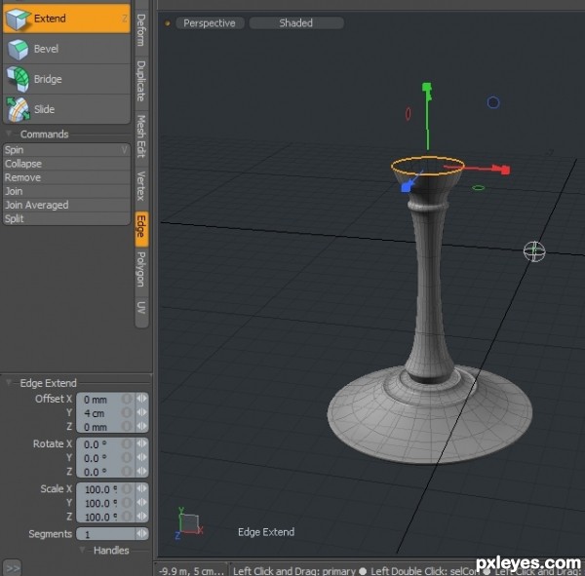Image resolution: width=585 pixels, height=576 pixels.
Task: Open the Spin button dropdown arrow
Action: (124, 150)
